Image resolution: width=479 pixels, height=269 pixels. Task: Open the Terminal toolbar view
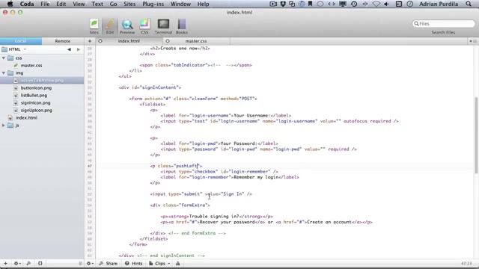163,26
